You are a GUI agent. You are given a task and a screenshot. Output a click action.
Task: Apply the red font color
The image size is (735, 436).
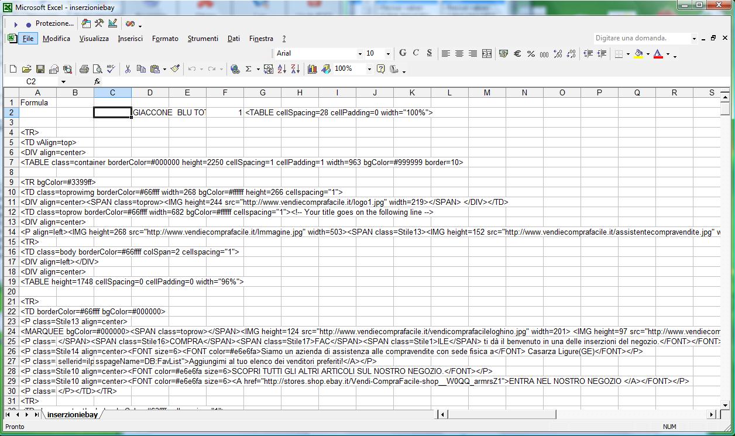click(658, 54)
